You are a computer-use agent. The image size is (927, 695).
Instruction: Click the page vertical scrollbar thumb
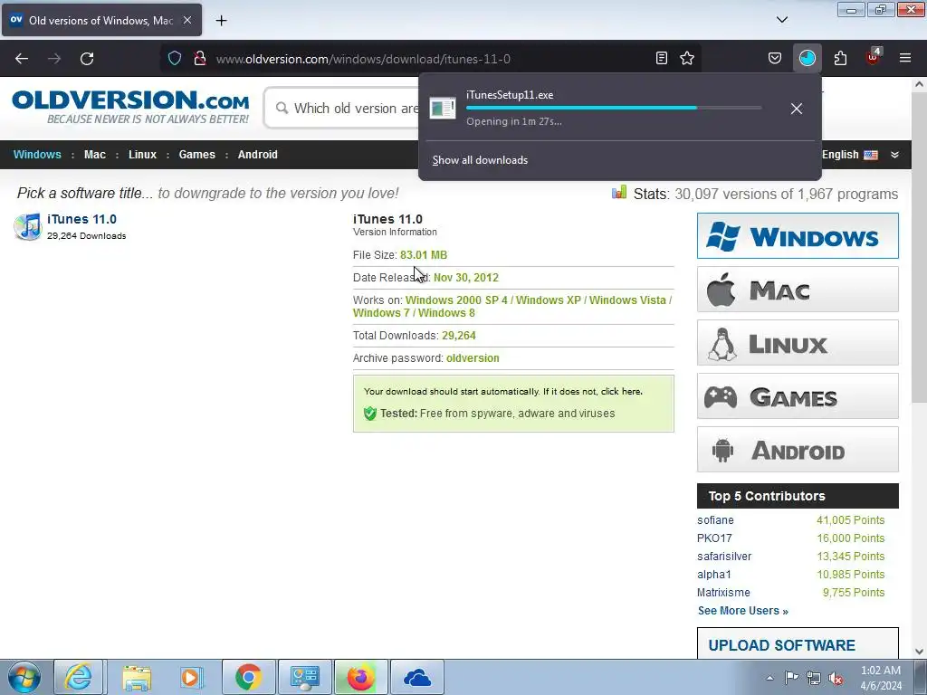[919, 248]
